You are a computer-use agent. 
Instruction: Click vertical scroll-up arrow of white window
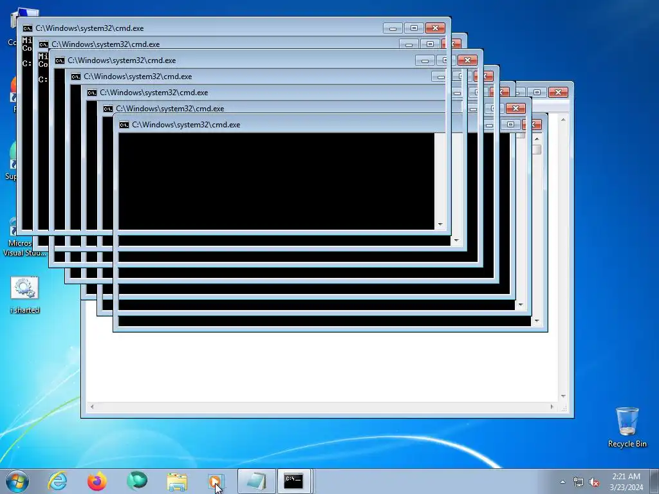point(563,120)
